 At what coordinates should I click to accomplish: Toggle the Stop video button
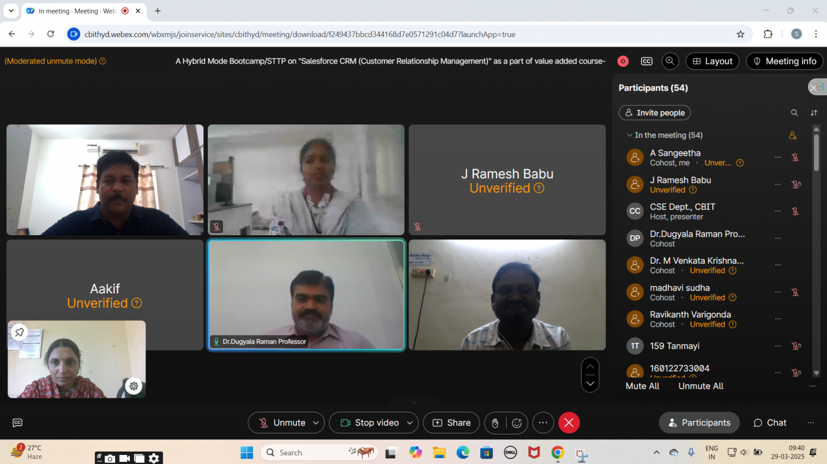click(x=370, y=423)
